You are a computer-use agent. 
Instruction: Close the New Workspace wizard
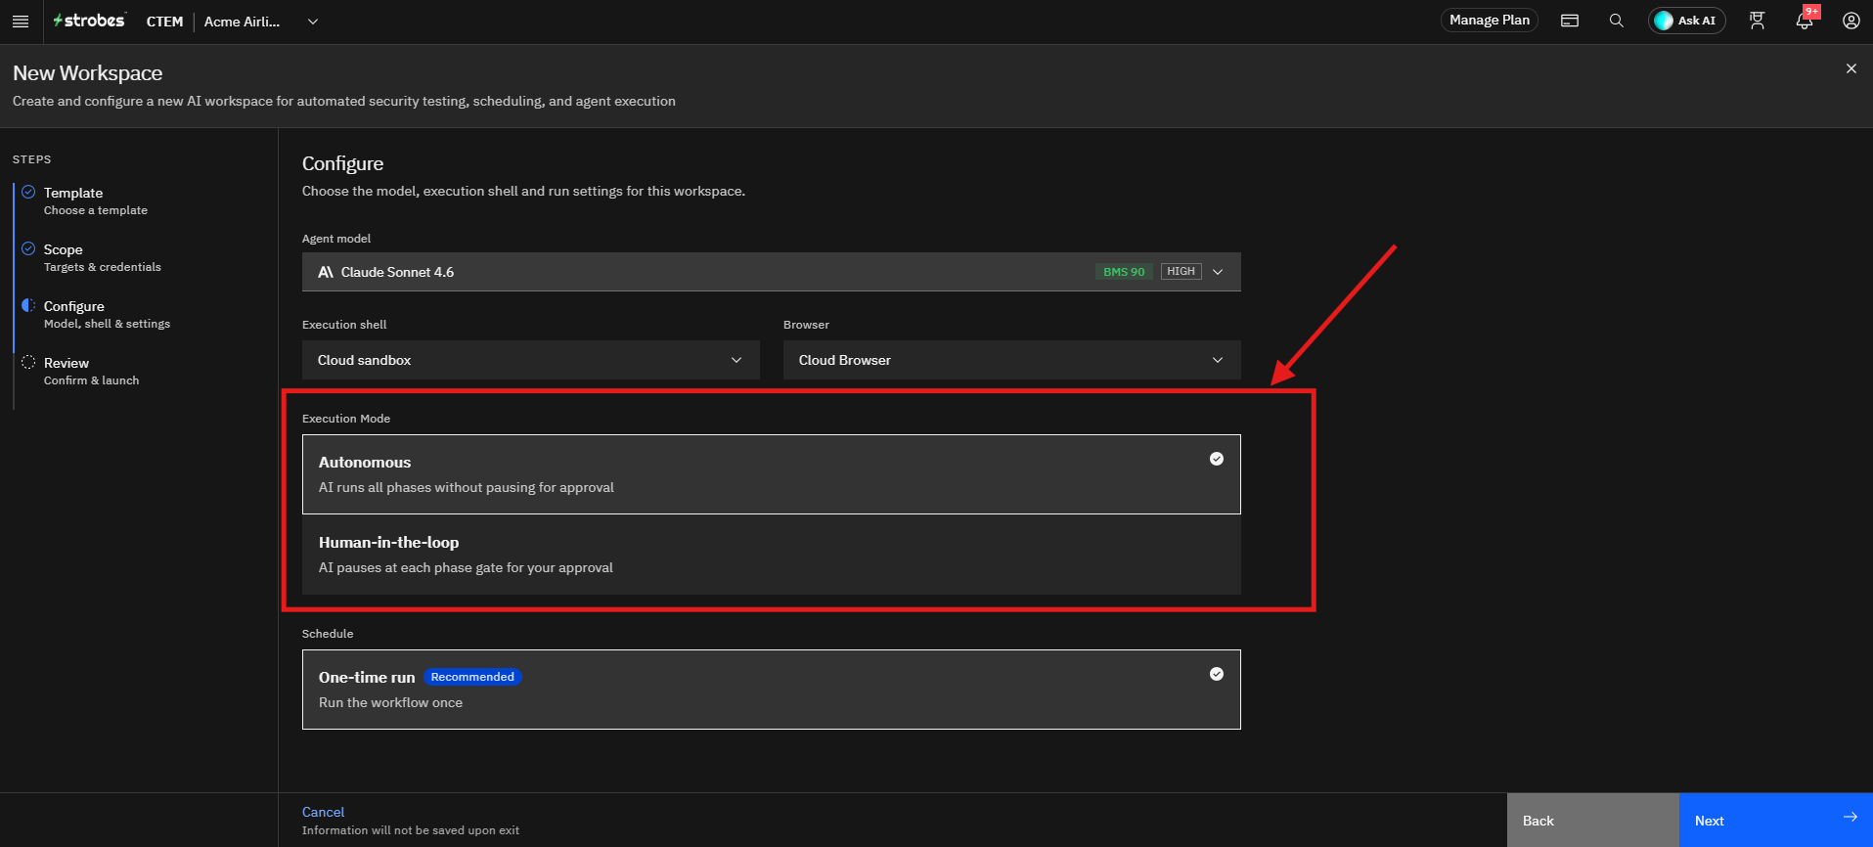pos(1851,68)
